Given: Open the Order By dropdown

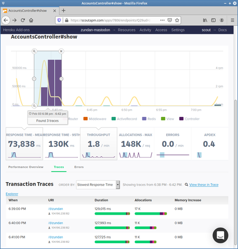Looking at the screenshot, I should click(98, 185).
